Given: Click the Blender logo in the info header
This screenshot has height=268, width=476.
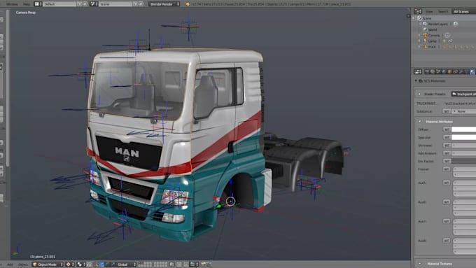Looking at the screenshot, I should [x=188, y=4].
